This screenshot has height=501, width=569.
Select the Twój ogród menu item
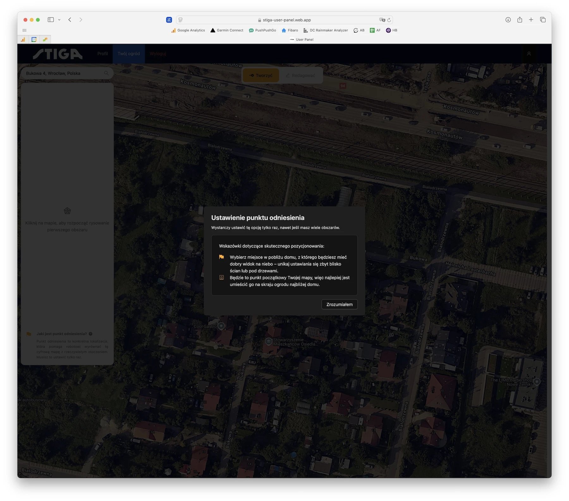(129, 54)
